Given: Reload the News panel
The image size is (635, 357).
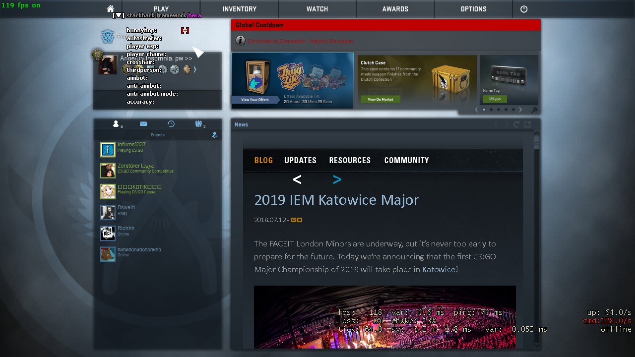Looking at the screenshot, I should (x=516, y=124).
